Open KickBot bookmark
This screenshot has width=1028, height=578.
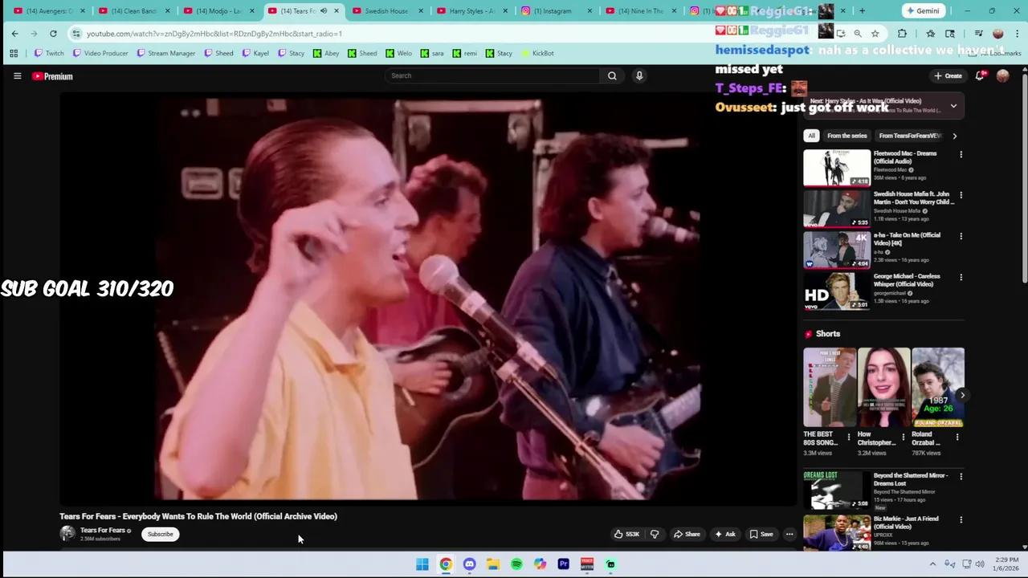(537, 53)
